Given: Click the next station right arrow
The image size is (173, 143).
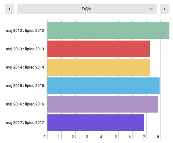Looking at the screenshot, I should coord(165,9).
